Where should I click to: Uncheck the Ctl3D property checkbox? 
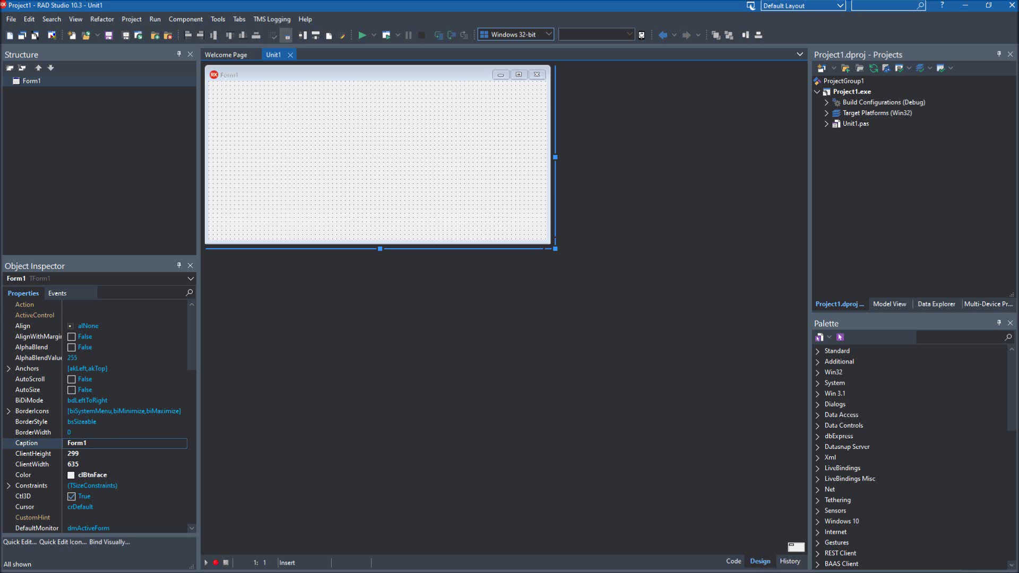click(72, 497)
